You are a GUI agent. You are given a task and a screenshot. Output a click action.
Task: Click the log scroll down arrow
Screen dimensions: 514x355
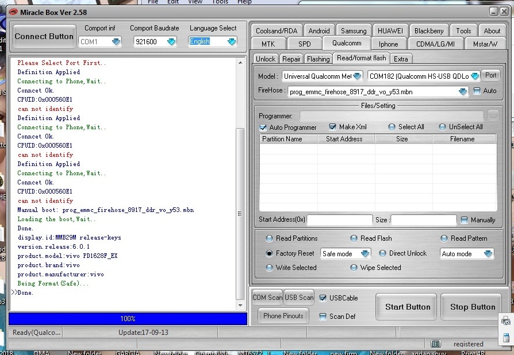pos(240,305)
